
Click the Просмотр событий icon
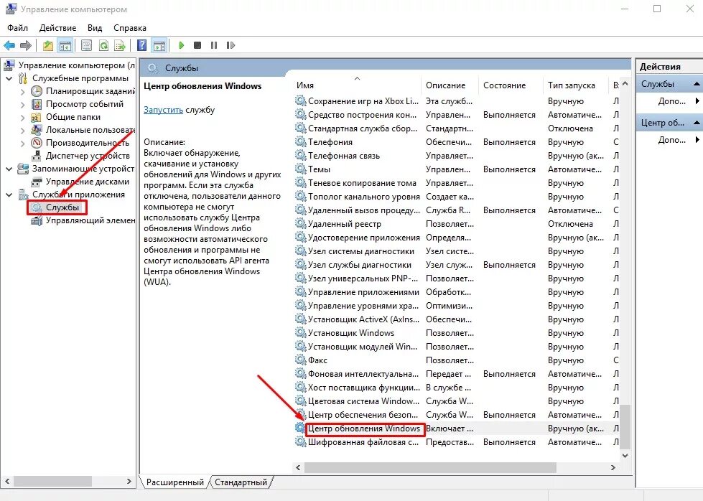[37, 104]
